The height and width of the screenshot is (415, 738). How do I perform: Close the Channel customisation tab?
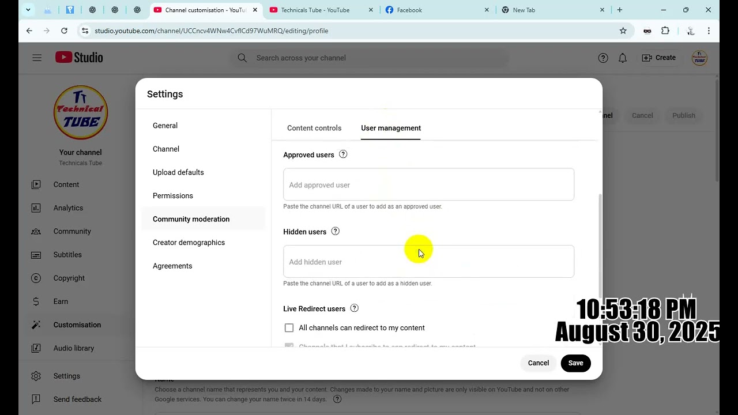(255, 10)
